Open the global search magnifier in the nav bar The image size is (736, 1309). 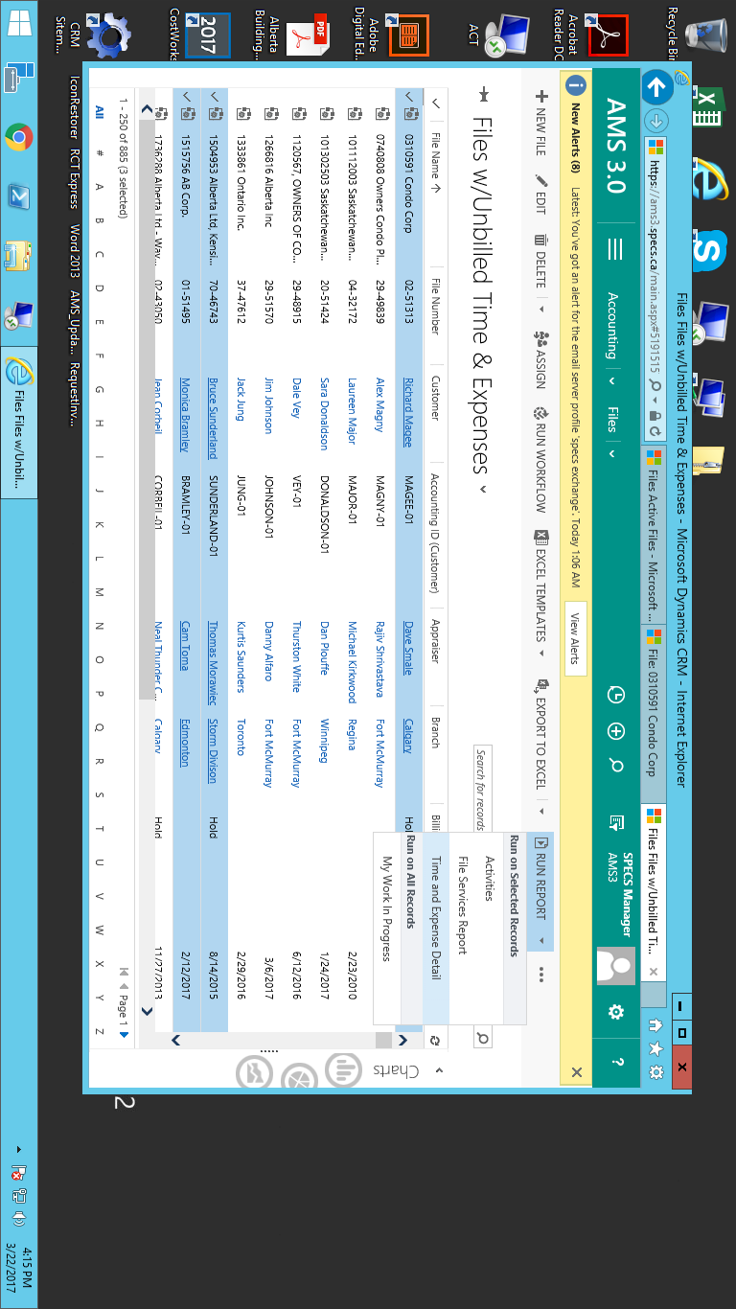click(x=616, y=766)
